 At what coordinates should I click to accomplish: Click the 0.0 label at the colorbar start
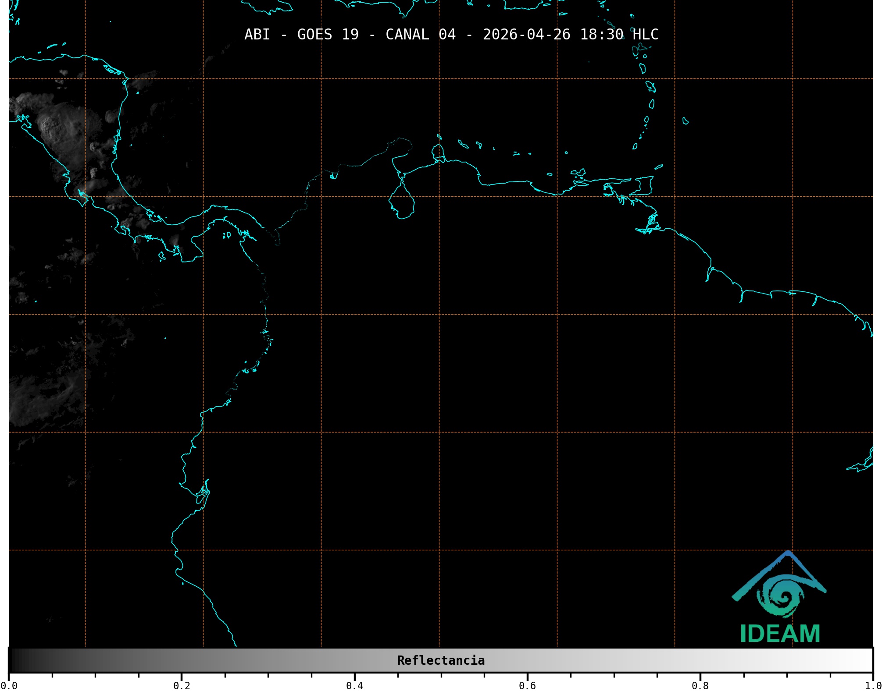point(9,686)
